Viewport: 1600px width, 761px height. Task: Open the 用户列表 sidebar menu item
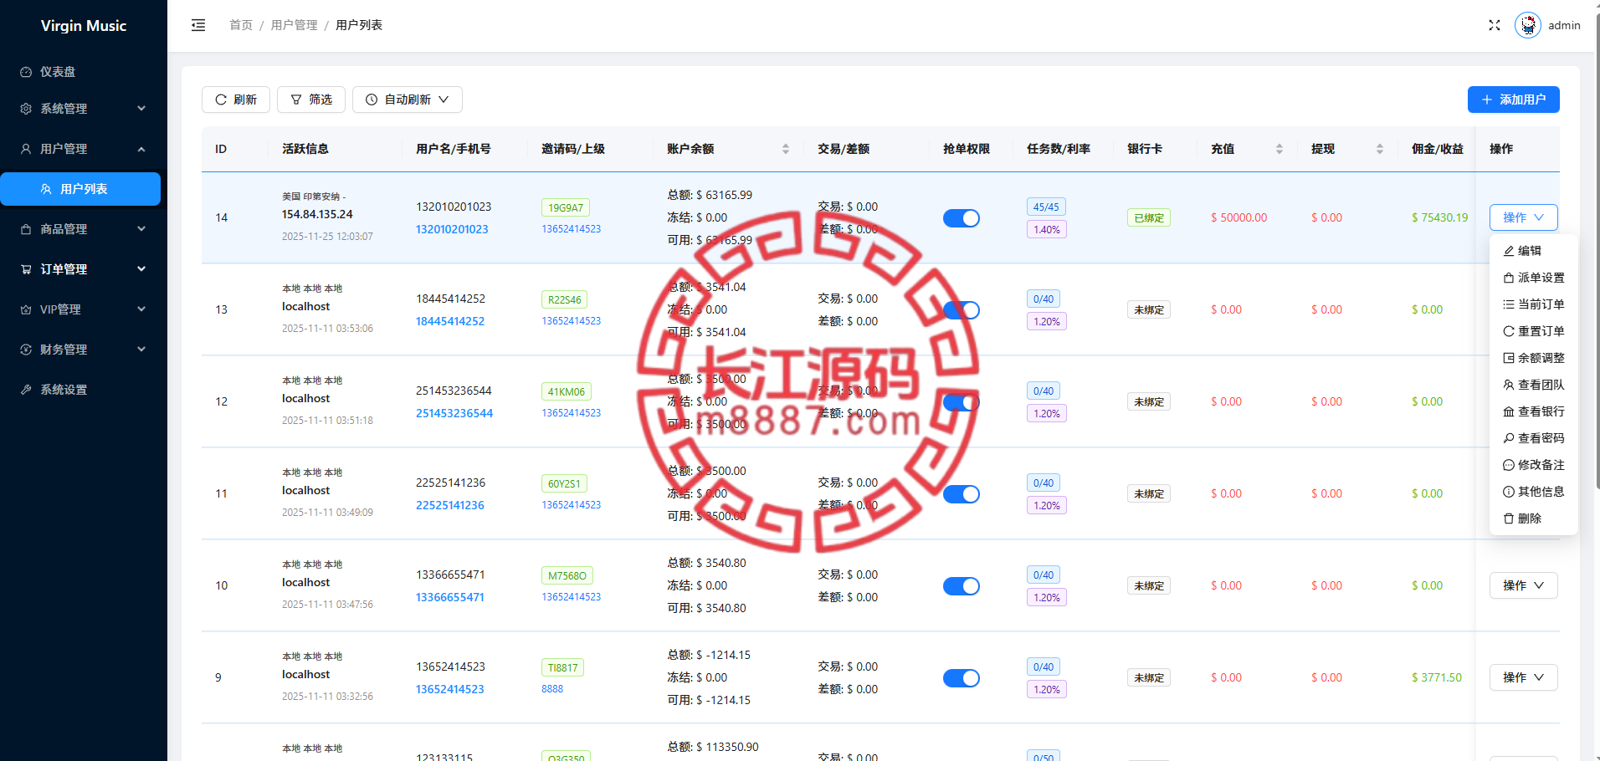80,189
